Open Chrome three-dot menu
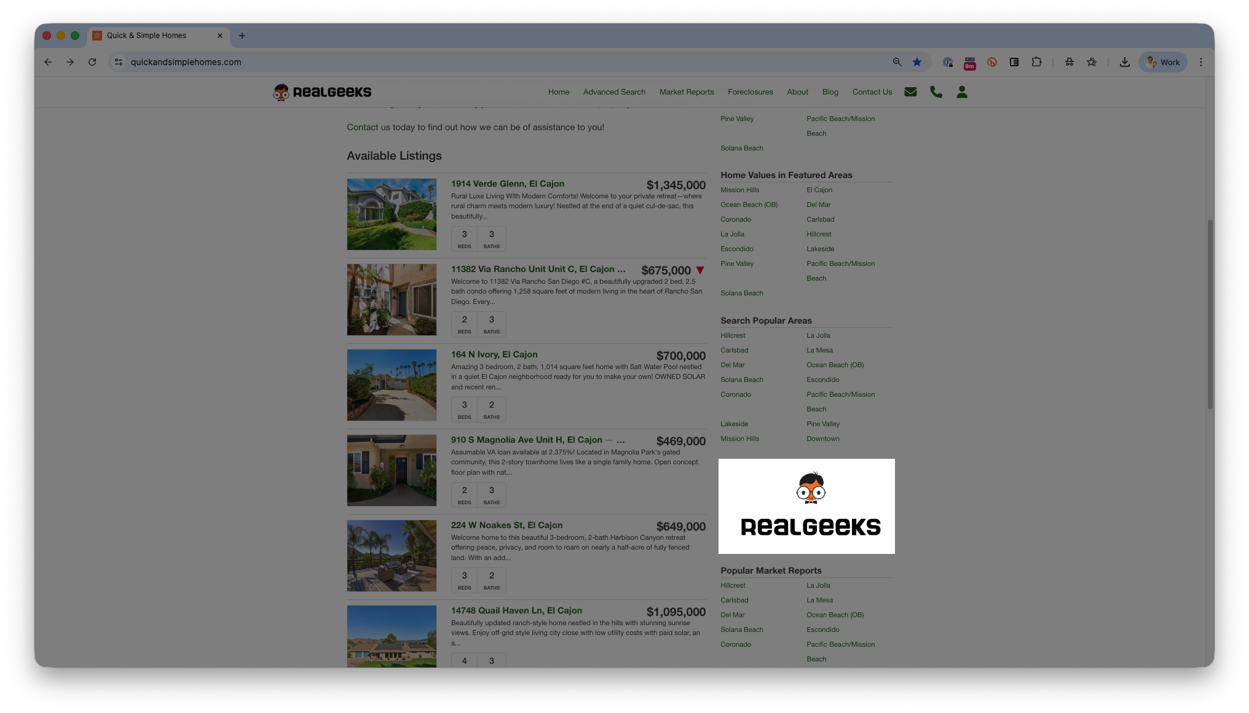Image resolution: width=1249 pixels, height=713 pixels. (x=1200, y=62)
